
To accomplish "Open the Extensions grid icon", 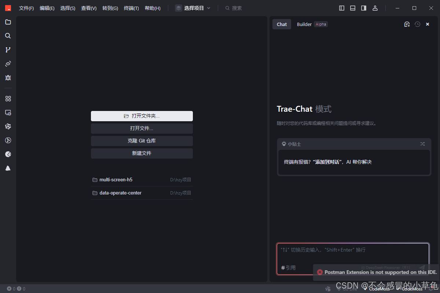I will 8,99.
